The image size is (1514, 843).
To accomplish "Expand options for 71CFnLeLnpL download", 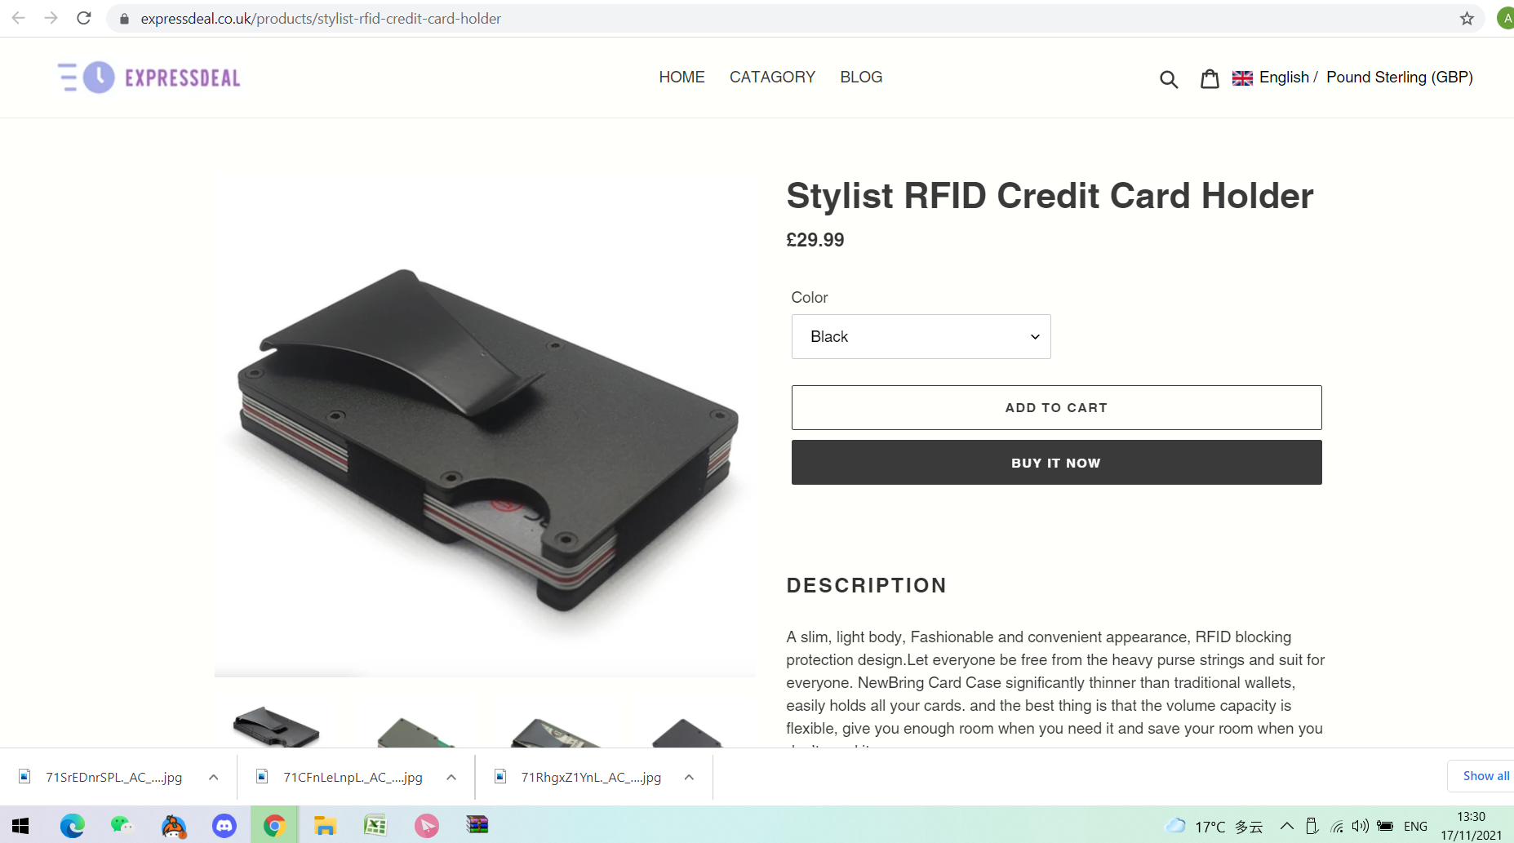I will click(x=451, y=777).
